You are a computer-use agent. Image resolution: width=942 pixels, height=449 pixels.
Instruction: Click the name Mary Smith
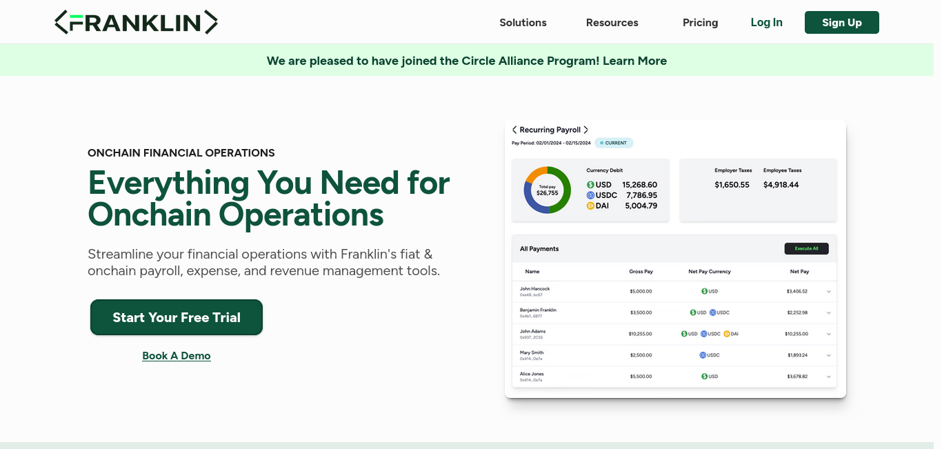532,353
